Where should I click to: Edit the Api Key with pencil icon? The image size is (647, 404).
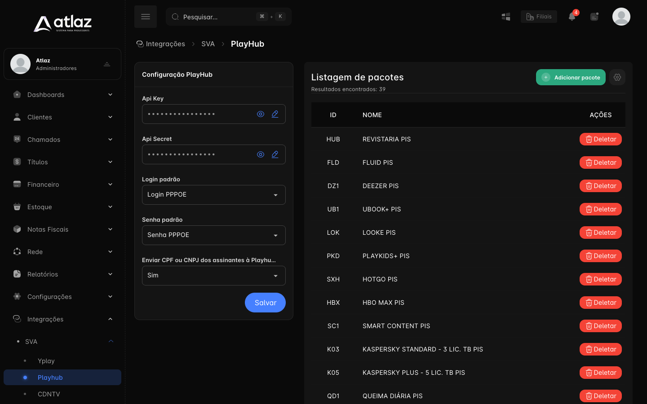pyautogui.click(x=275, y=114)
